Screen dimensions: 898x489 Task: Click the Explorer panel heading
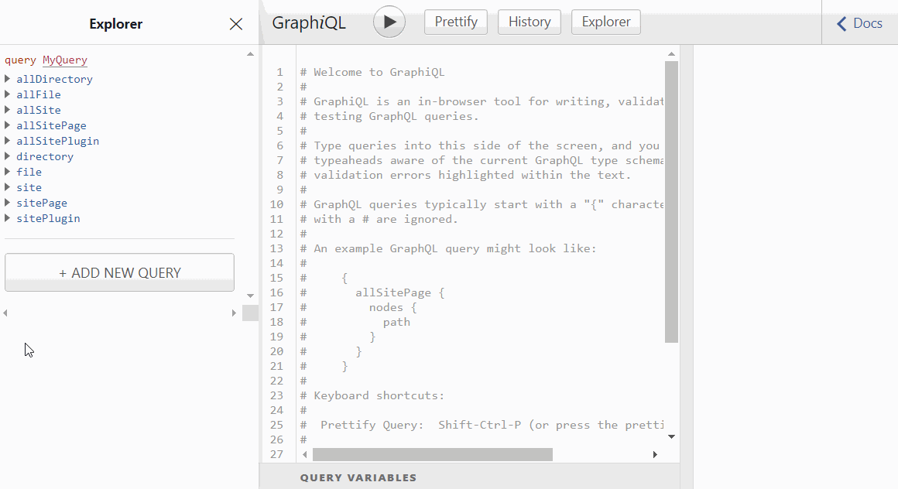coord(115,24)
